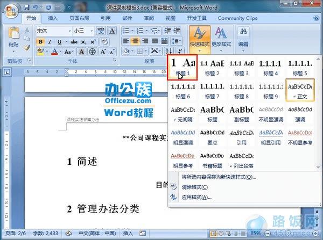
Task: Click the tab selector at ruler corner
Action: [x=7, y=72]
